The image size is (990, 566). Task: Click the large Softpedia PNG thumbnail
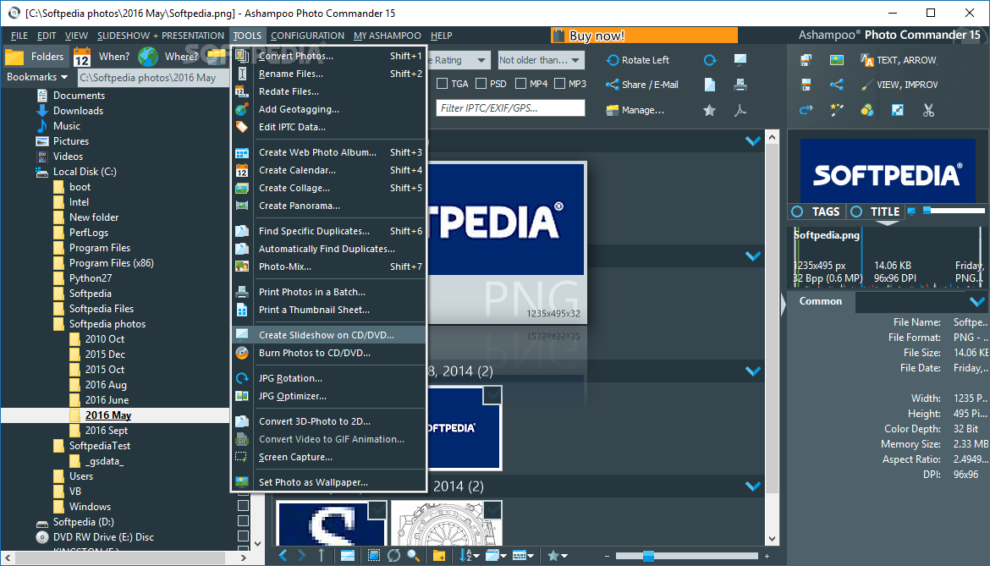pos(507,242)
